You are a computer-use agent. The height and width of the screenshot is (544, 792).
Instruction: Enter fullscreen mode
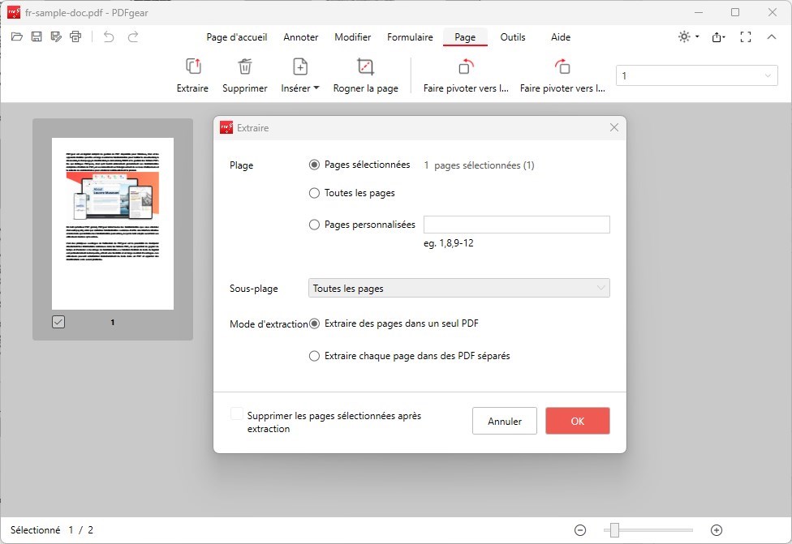(745, 36)
